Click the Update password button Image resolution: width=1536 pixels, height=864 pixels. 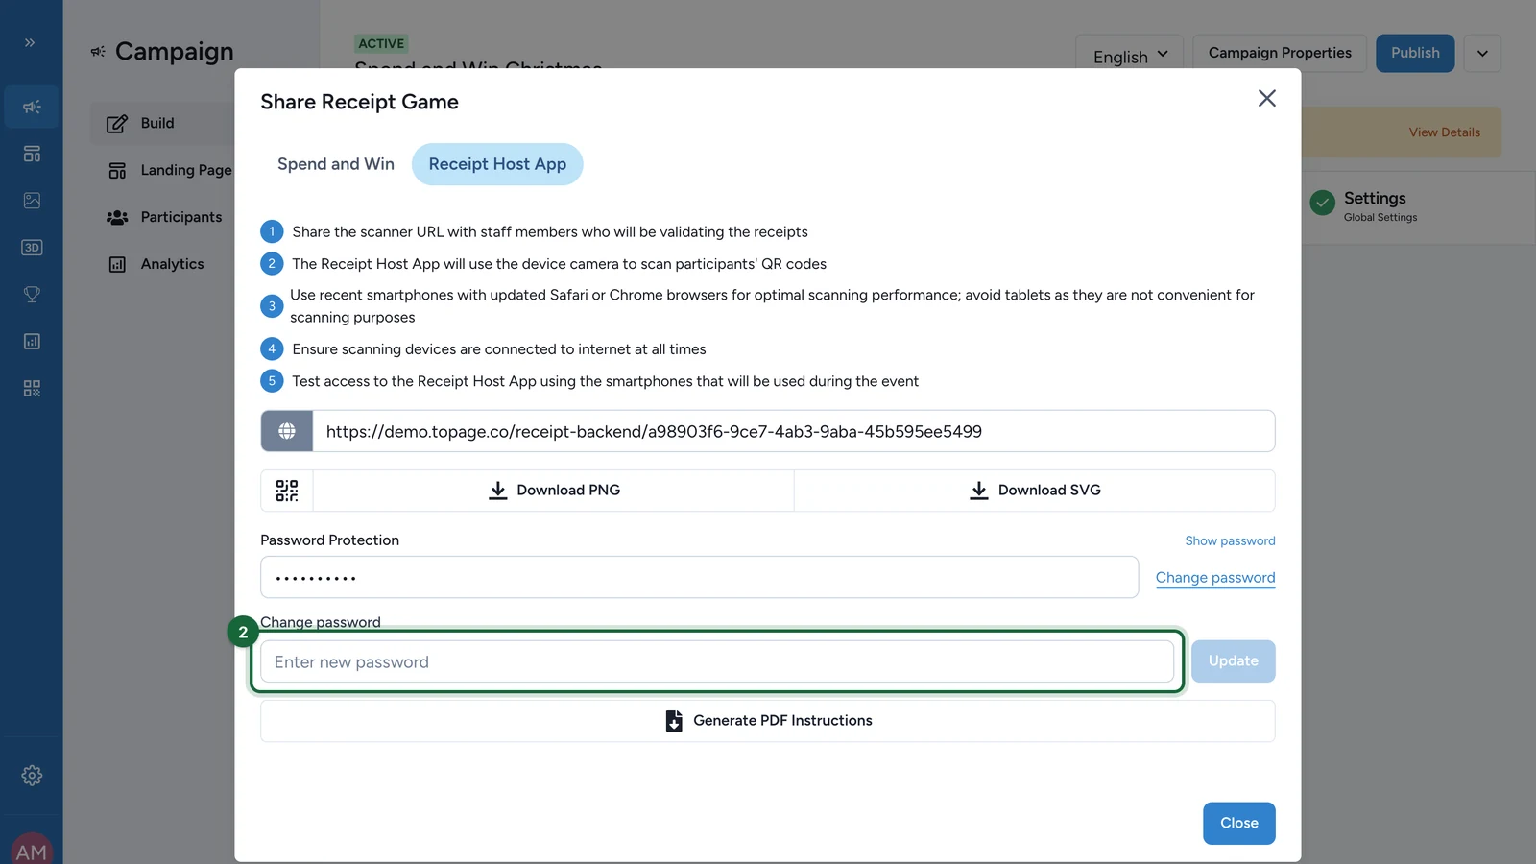click(1234, 661)
